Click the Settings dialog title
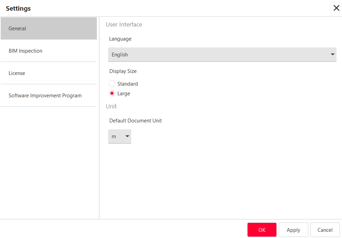 [18, 9]
